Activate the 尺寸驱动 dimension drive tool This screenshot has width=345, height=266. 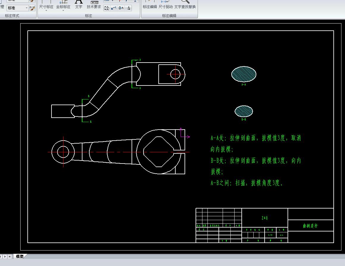click(x=166, y=5)
